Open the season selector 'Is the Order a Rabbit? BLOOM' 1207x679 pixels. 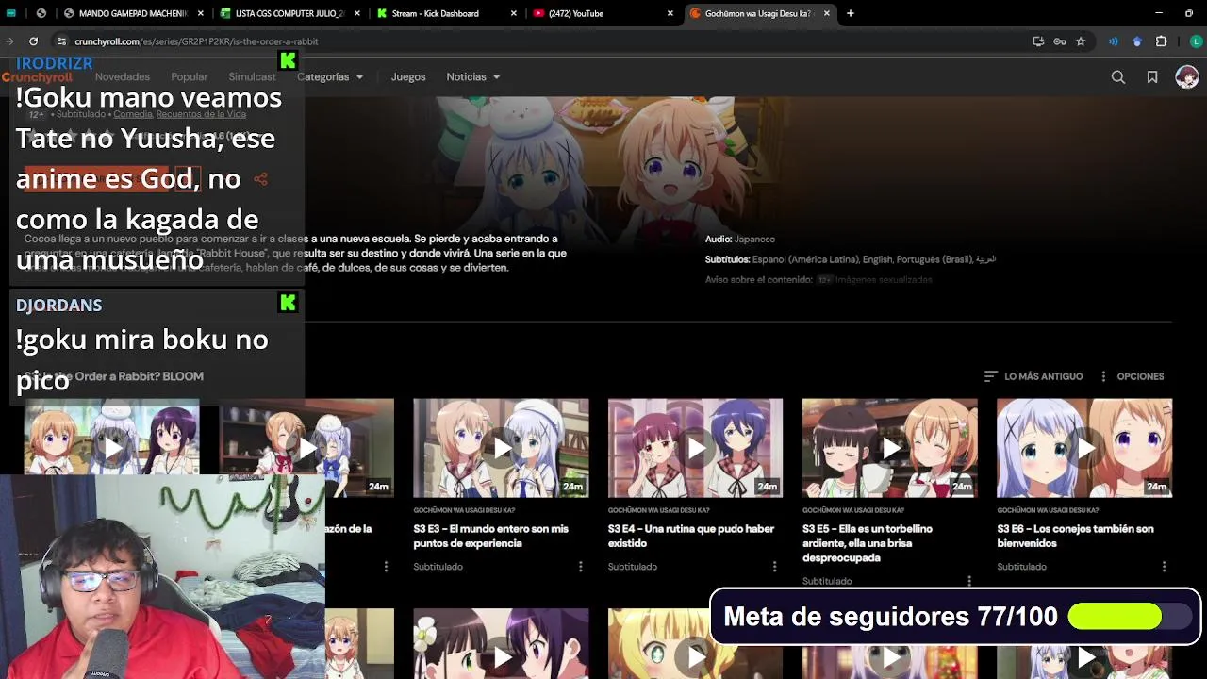[113, 376]
